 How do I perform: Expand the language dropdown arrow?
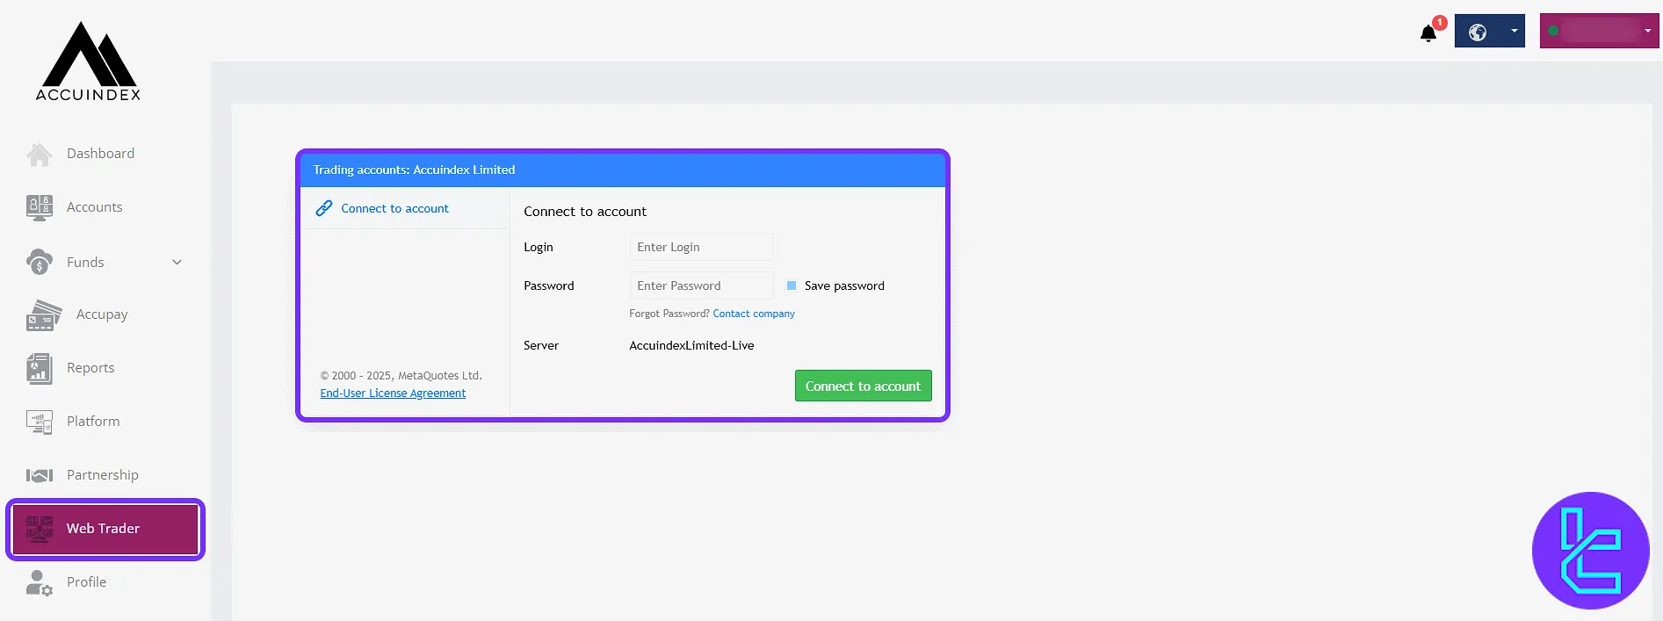pyautogui.click(x=1514, y=32)
